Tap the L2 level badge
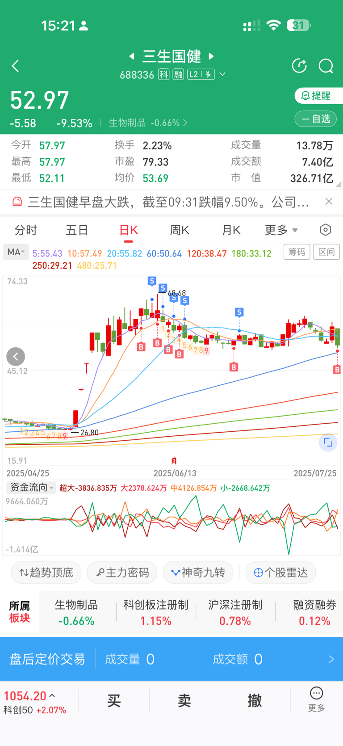The width and height of the screenshot is (343, 746). point(201,74)
